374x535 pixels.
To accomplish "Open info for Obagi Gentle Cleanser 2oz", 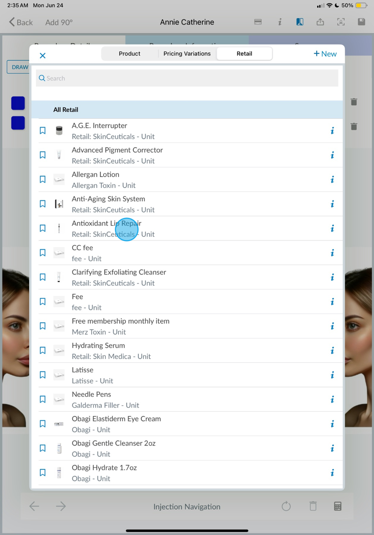I will (332, 448).
